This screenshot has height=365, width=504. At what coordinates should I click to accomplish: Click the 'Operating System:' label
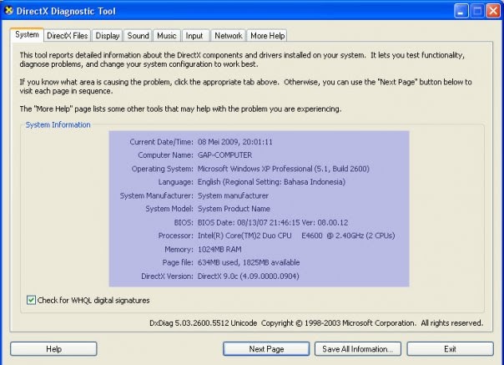point(163,169)
